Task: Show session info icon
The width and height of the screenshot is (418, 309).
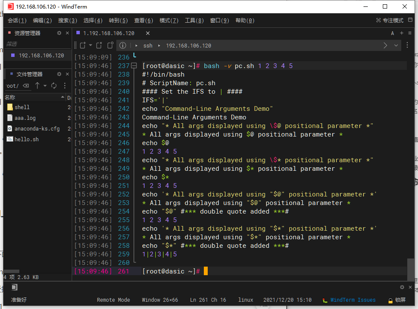Action: coord(123,45)
